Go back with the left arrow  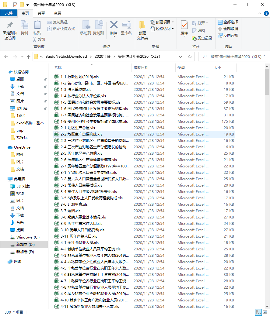(6, 57)
